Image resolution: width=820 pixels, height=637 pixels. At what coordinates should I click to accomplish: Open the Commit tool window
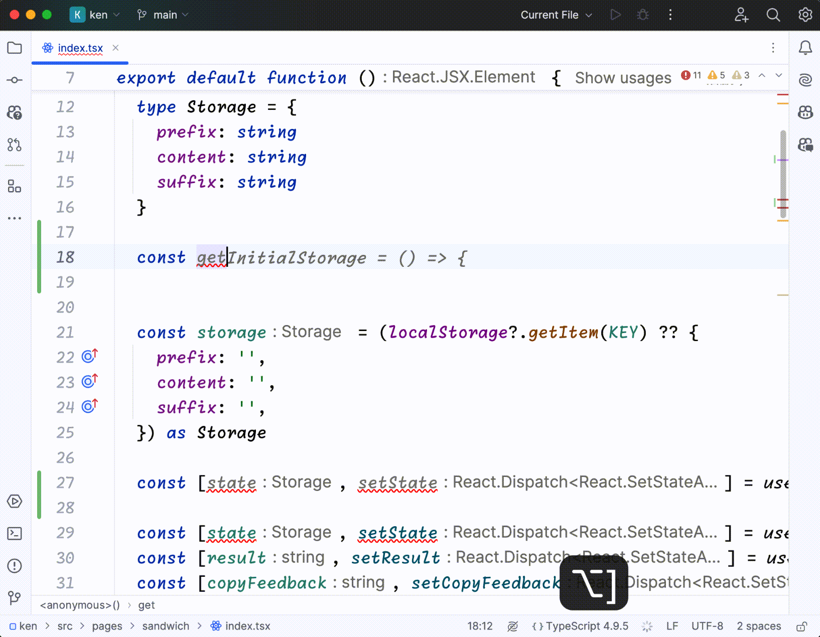15,80
